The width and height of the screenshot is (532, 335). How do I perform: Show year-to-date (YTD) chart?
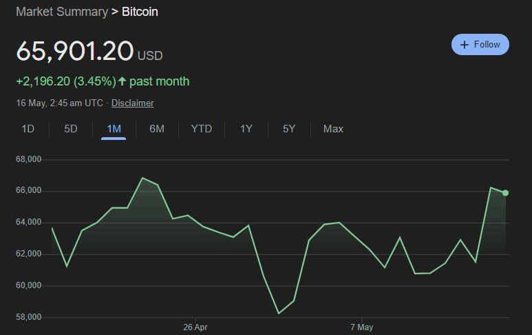pyautogui.click(x=202, y=129)
